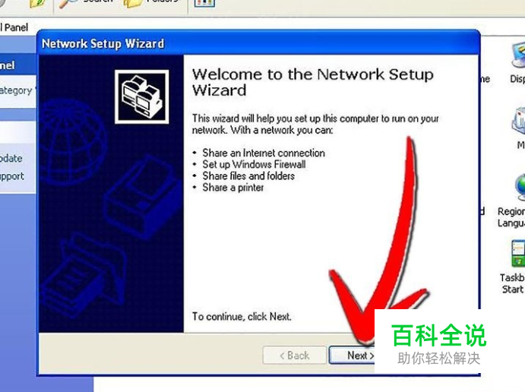Click the network computers icon in wizard
Viewport: 525px width, 392px height.
[x=141, y=96]
